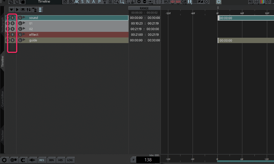Click the P button beside frame counter
The width and height of the screenshot is (274, 164).
[133, 160]
